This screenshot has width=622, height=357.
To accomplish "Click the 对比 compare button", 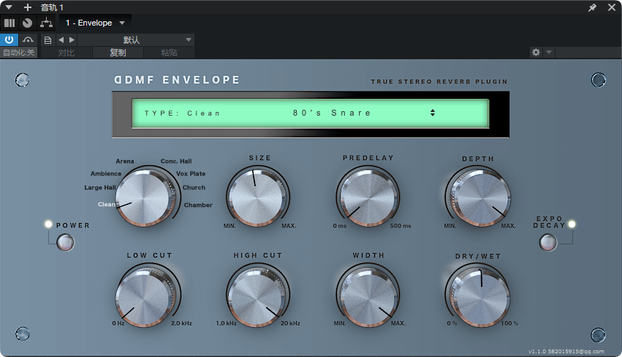I will [67, 53].
